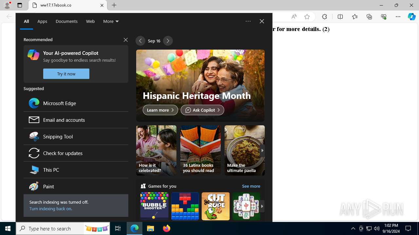Open Make the ultimate paella card
The height and width of the screenshot is (235, 419).
tap(245, 150)
